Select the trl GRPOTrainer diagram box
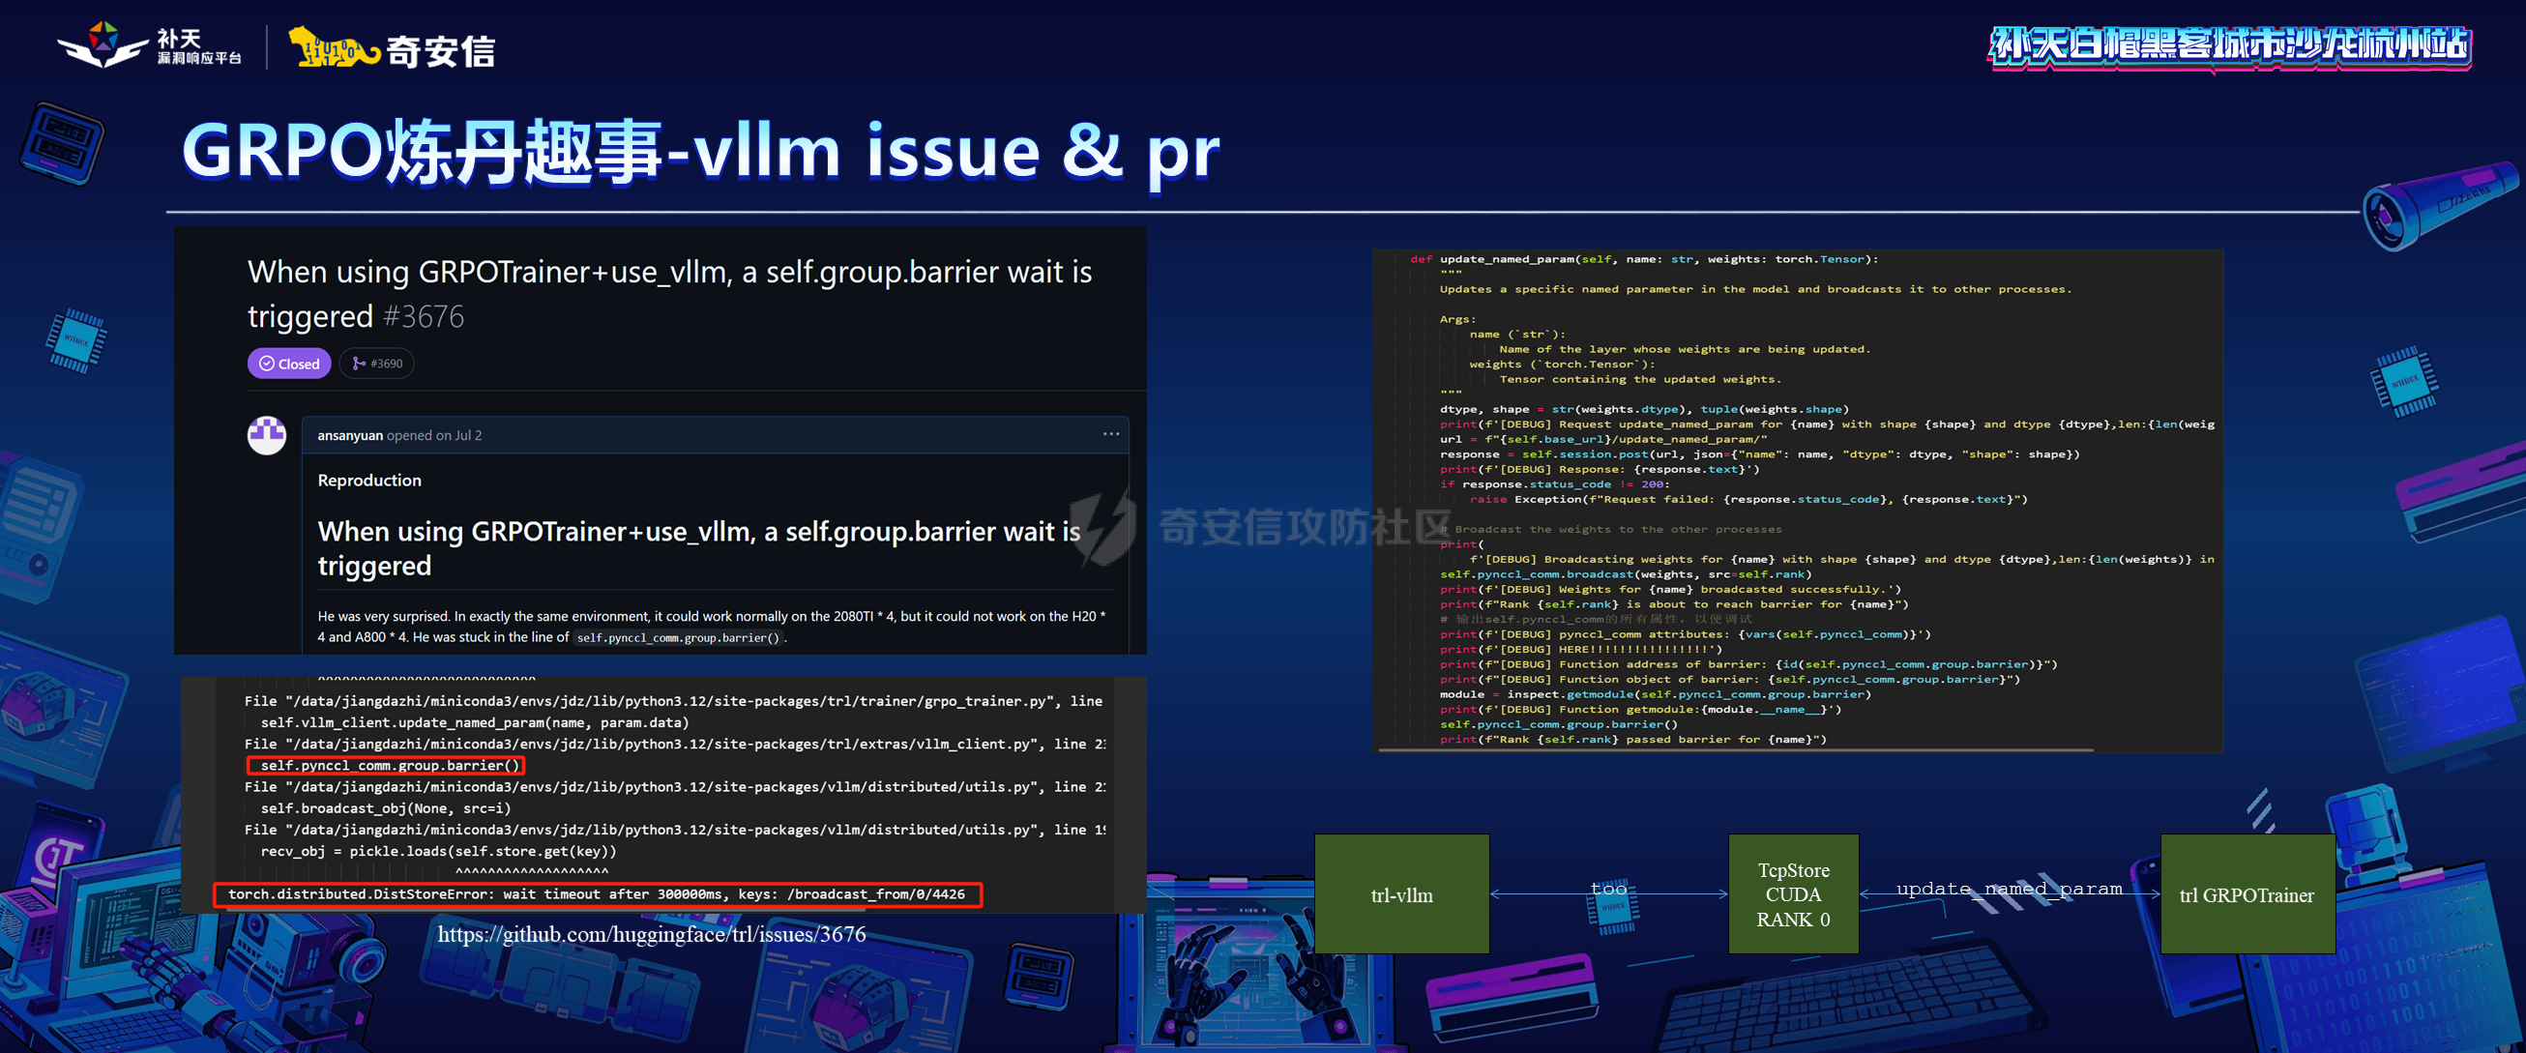 point(2247,894)
